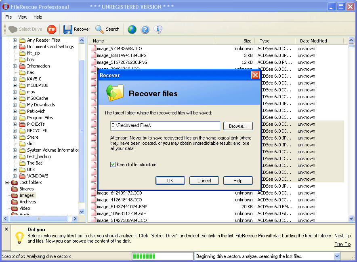Close the Recover dialog with red X

[x=255, y=75]
